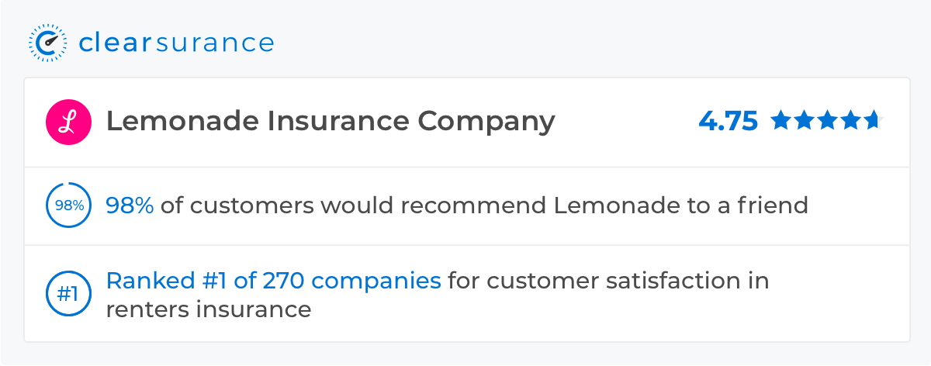
Task: Select the second rating star
Action: click(x=804, y=120)
